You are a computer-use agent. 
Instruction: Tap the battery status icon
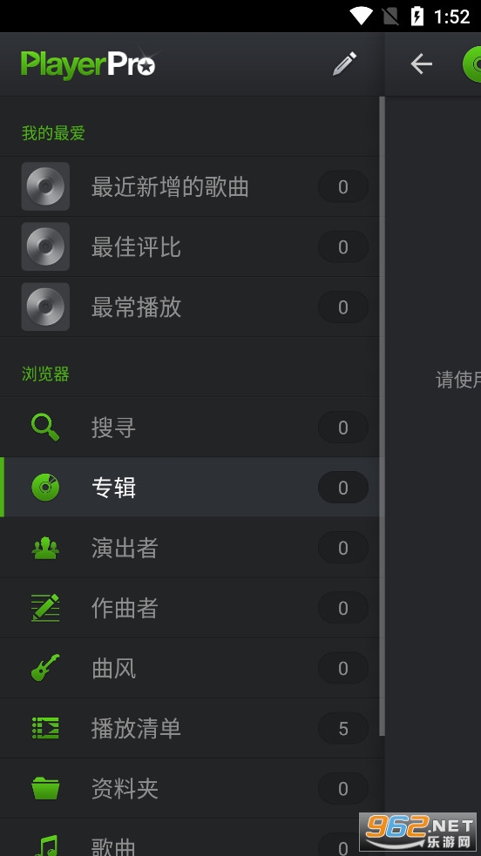[x=417, y=17]
